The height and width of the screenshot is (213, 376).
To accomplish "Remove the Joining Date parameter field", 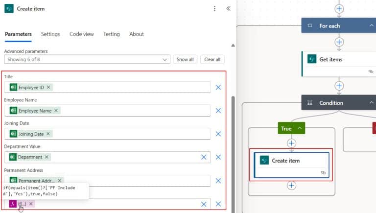I will click(x=218, y=134).
